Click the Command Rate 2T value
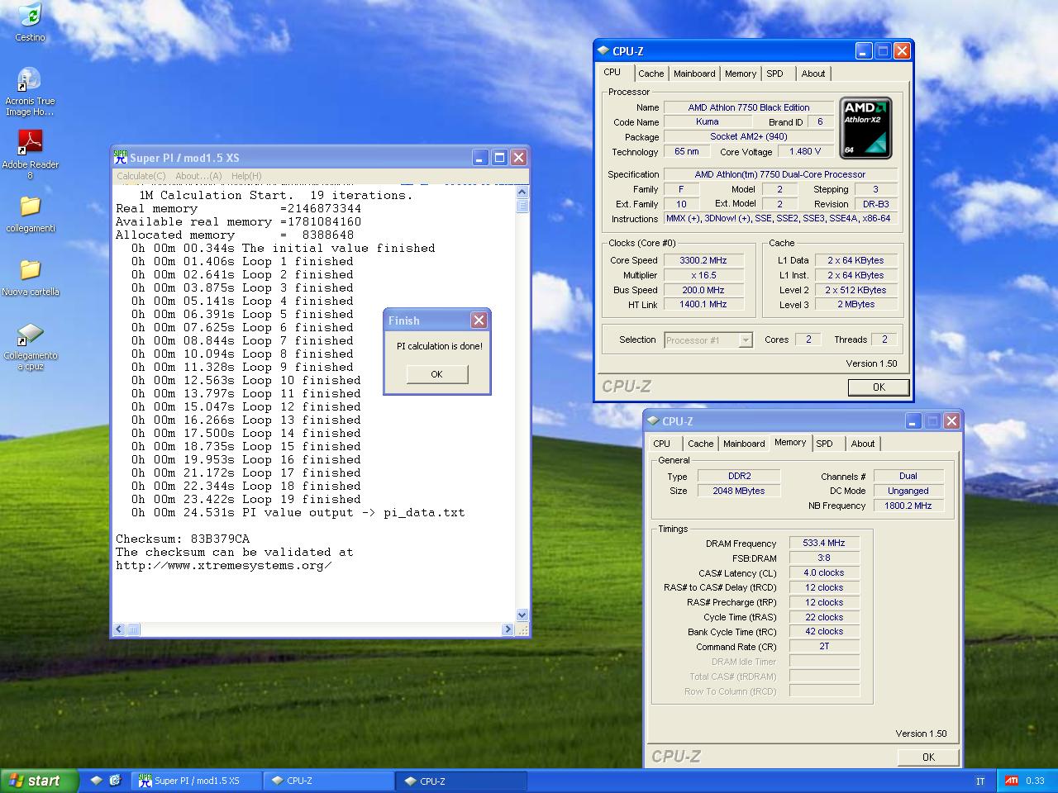1058x793 pixels. click(824, 646)
